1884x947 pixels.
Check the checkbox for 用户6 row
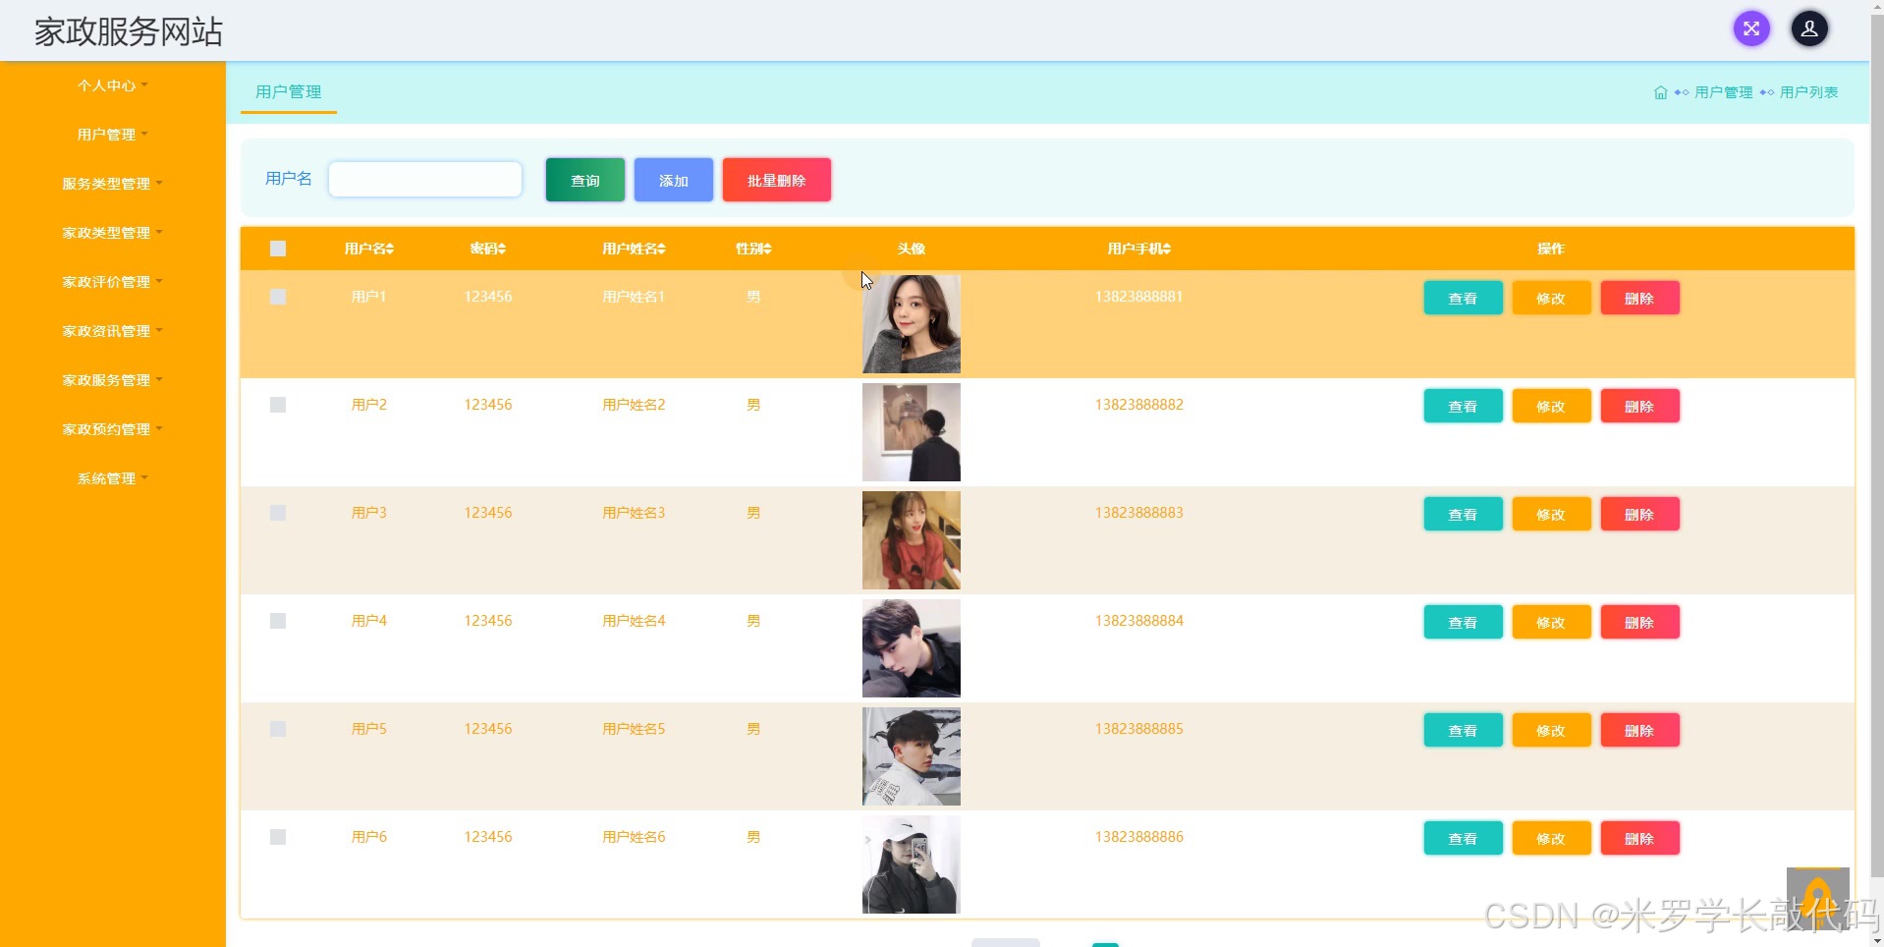(x=278, y=837)
